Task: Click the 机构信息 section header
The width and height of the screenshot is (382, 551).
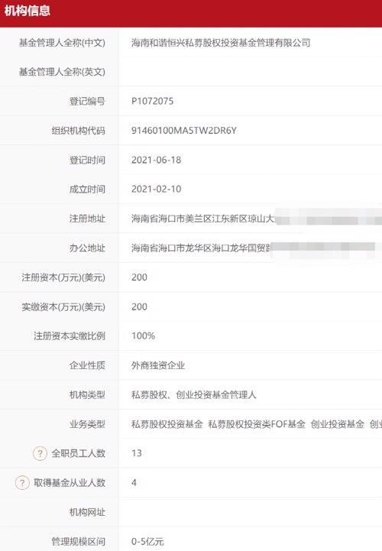Action: point(28,11)
